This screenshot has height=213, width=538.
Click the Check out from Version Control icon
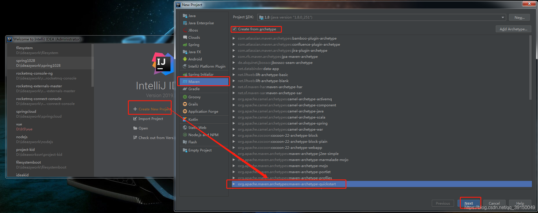(x=135, y=138)
